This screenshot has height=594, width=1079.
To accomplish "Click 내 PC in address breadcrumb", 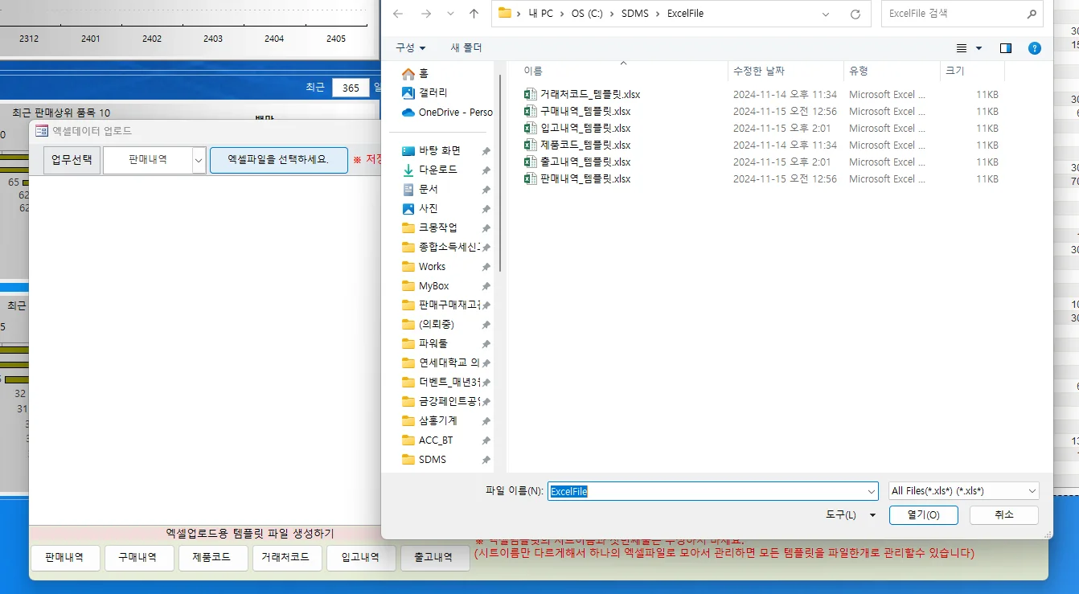I will [x=542, y=14].
